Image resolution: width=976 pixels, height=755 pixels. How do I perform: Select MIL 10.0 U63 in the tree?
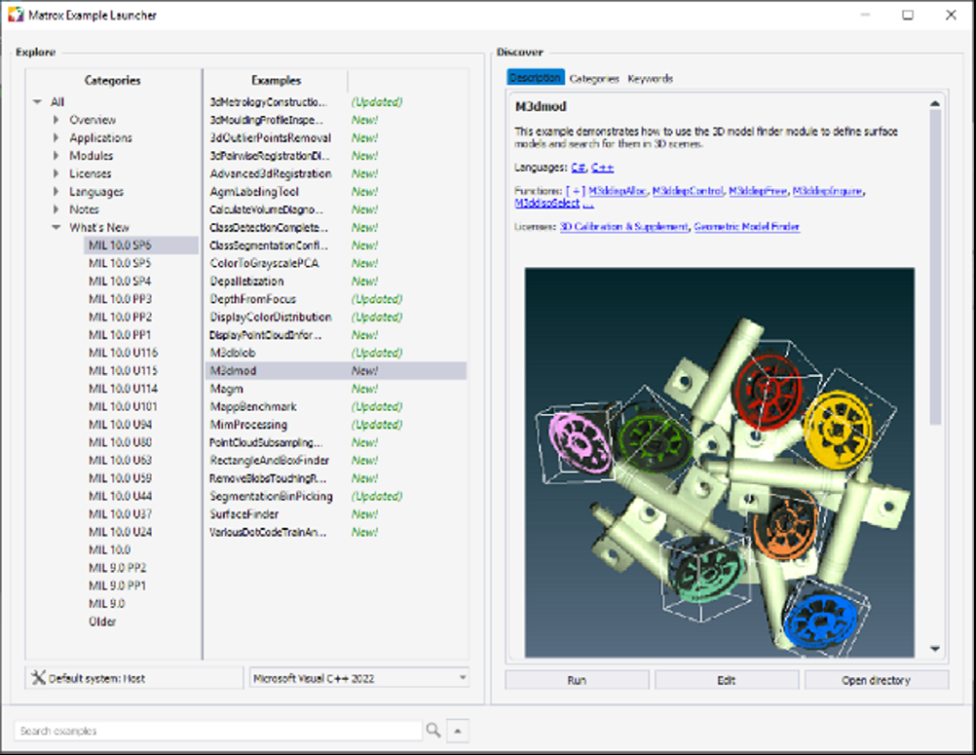[120, 461]
